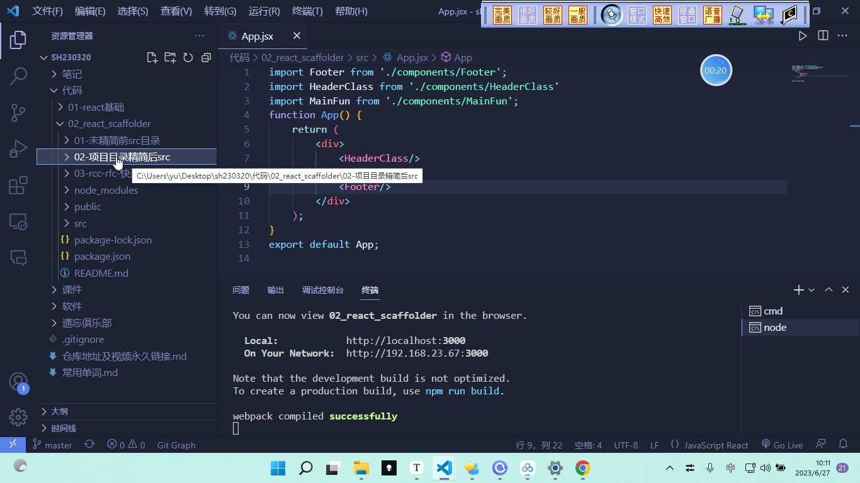
Task: Select 一般画质 quality mode
Action: click(578, 15)
